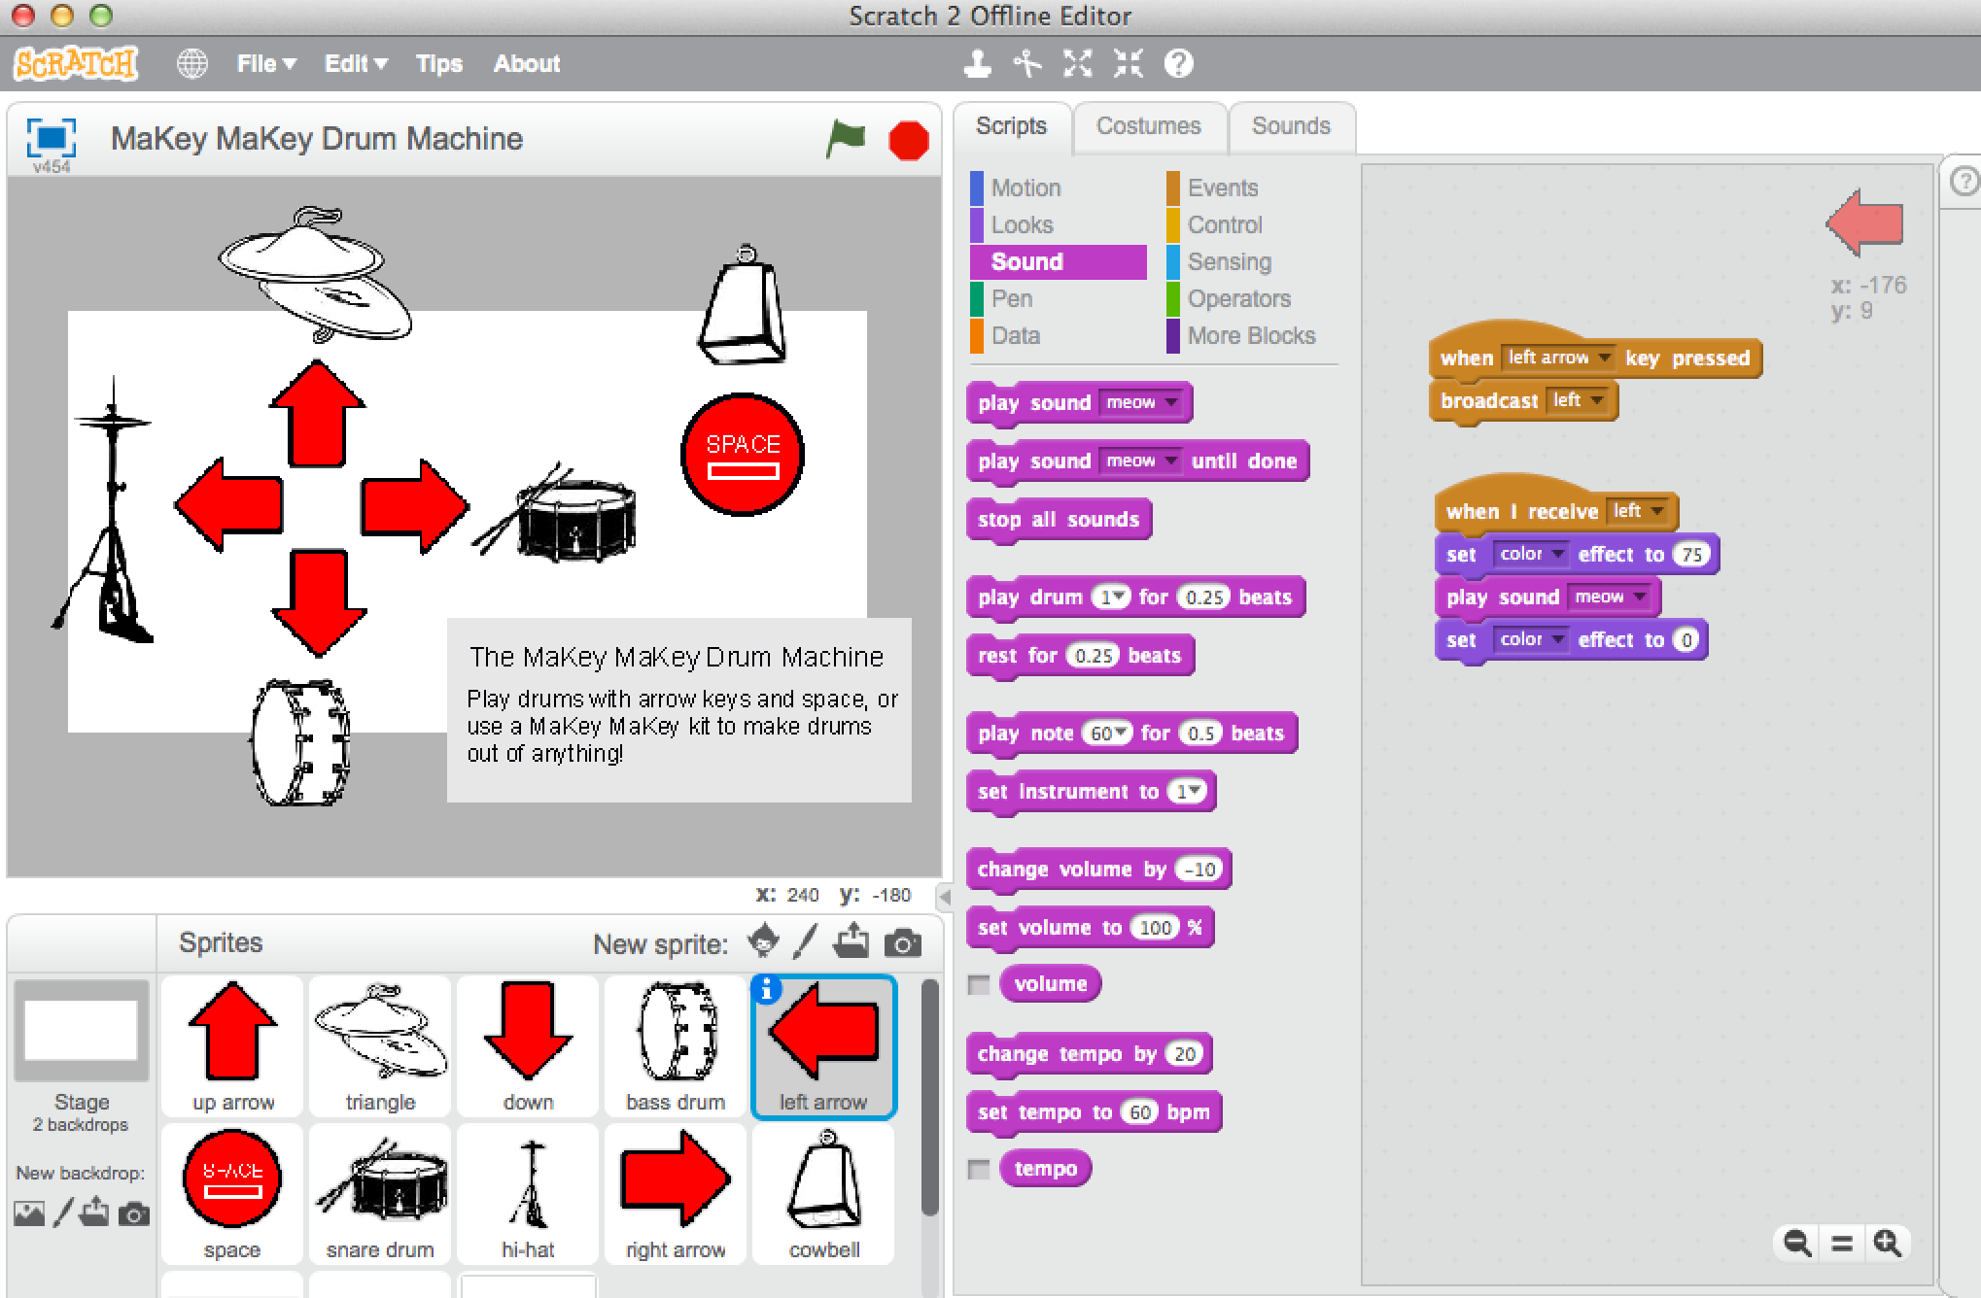
Task: Click the zoom in magnifier in the scripts area
Action: [x=1885, y=1243]
